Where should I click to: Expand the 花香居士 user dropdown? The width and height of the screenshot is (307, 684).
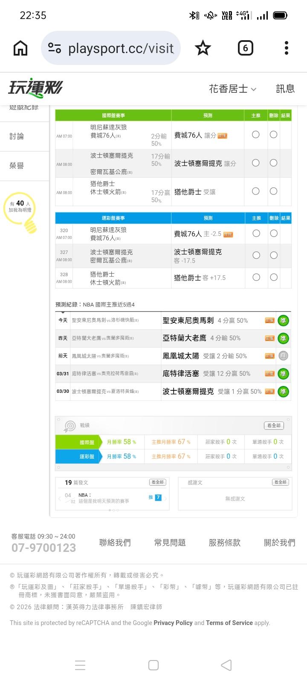(232, 88)
